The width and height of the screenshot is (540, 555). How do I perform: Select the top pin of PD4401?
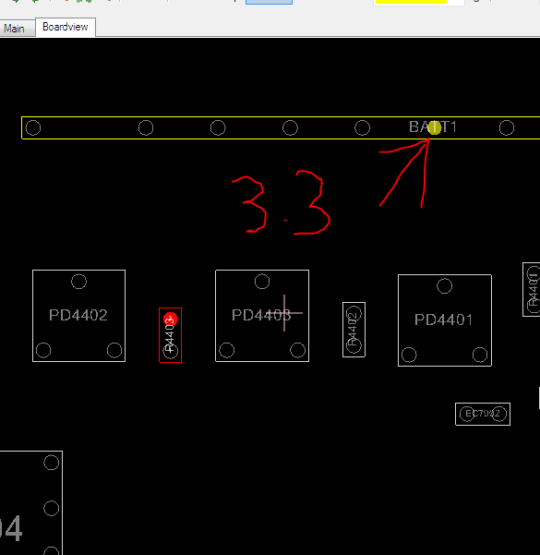tap(444, 286)
